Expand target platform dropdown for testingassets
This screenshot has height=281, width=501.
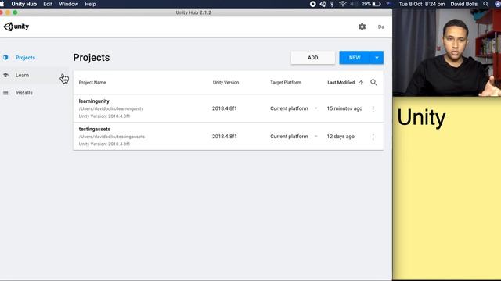pyautogui.click(x=315, y=137)
